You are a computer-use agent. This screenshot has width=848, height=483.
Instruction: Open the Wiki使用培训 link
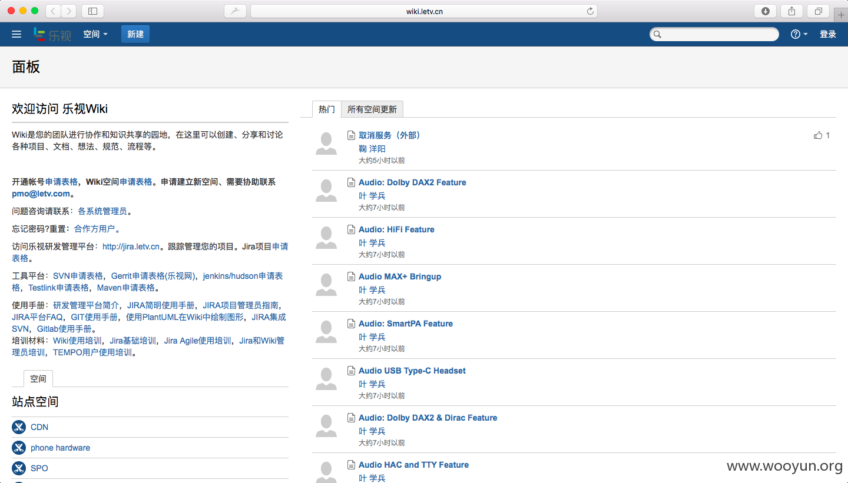77,341
